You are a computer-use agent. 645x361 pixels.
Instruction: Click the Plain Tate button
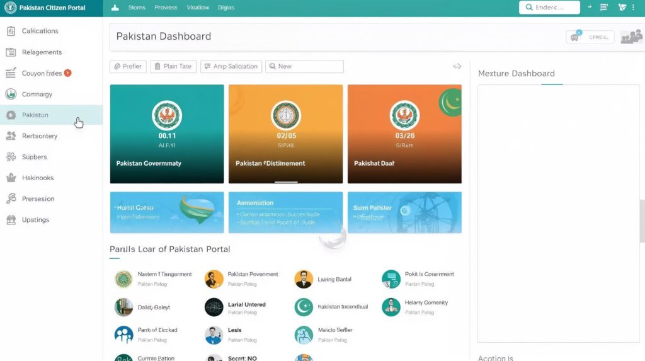pyautogui.click(x=174, y=66)
